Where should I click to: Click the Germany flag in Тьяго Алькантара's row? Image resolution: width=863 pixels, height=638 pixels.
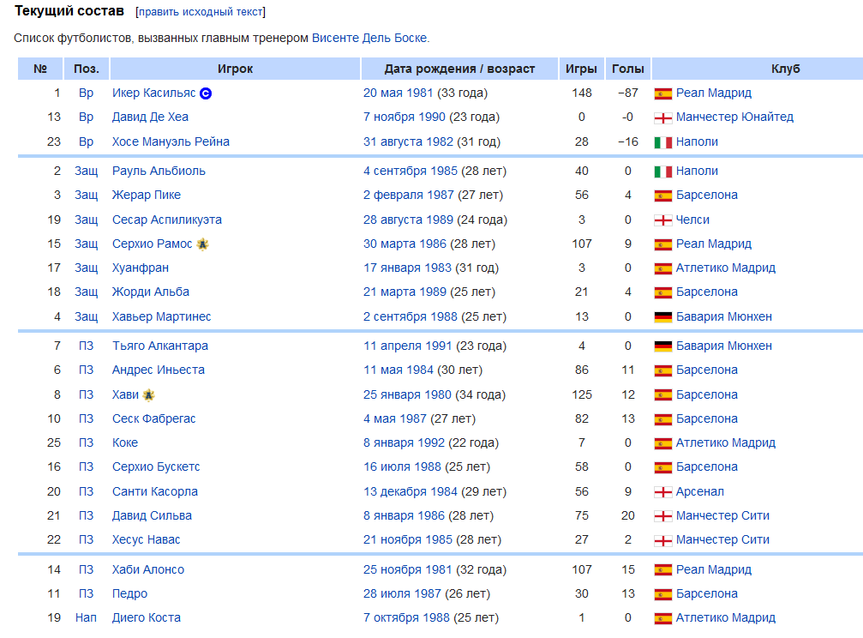pyautogui.click(x=662, y=346)
